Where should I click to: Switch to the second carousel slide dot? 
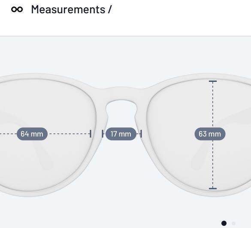pos(233,223)
